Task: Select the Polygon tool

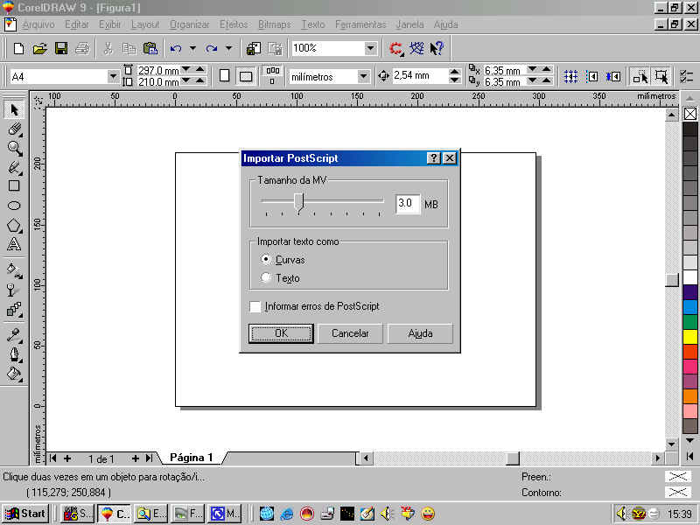Action: coord(14,225)
